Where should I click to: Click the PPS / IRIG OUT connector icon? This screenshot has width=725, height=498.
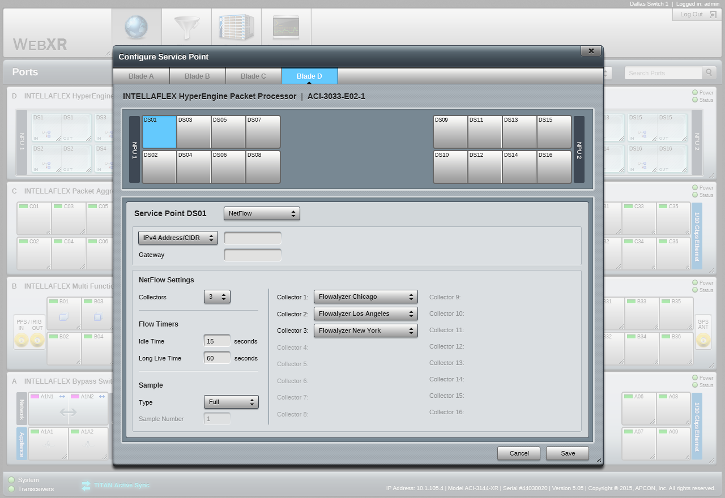(x=37, y=340)
